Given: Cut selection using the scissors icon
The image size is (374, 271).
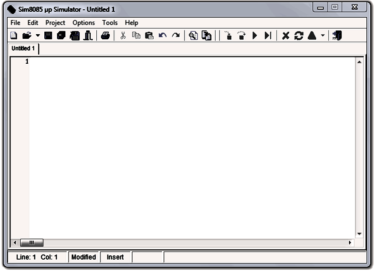Looking at the screenshot, I should (x=123, y=36).
